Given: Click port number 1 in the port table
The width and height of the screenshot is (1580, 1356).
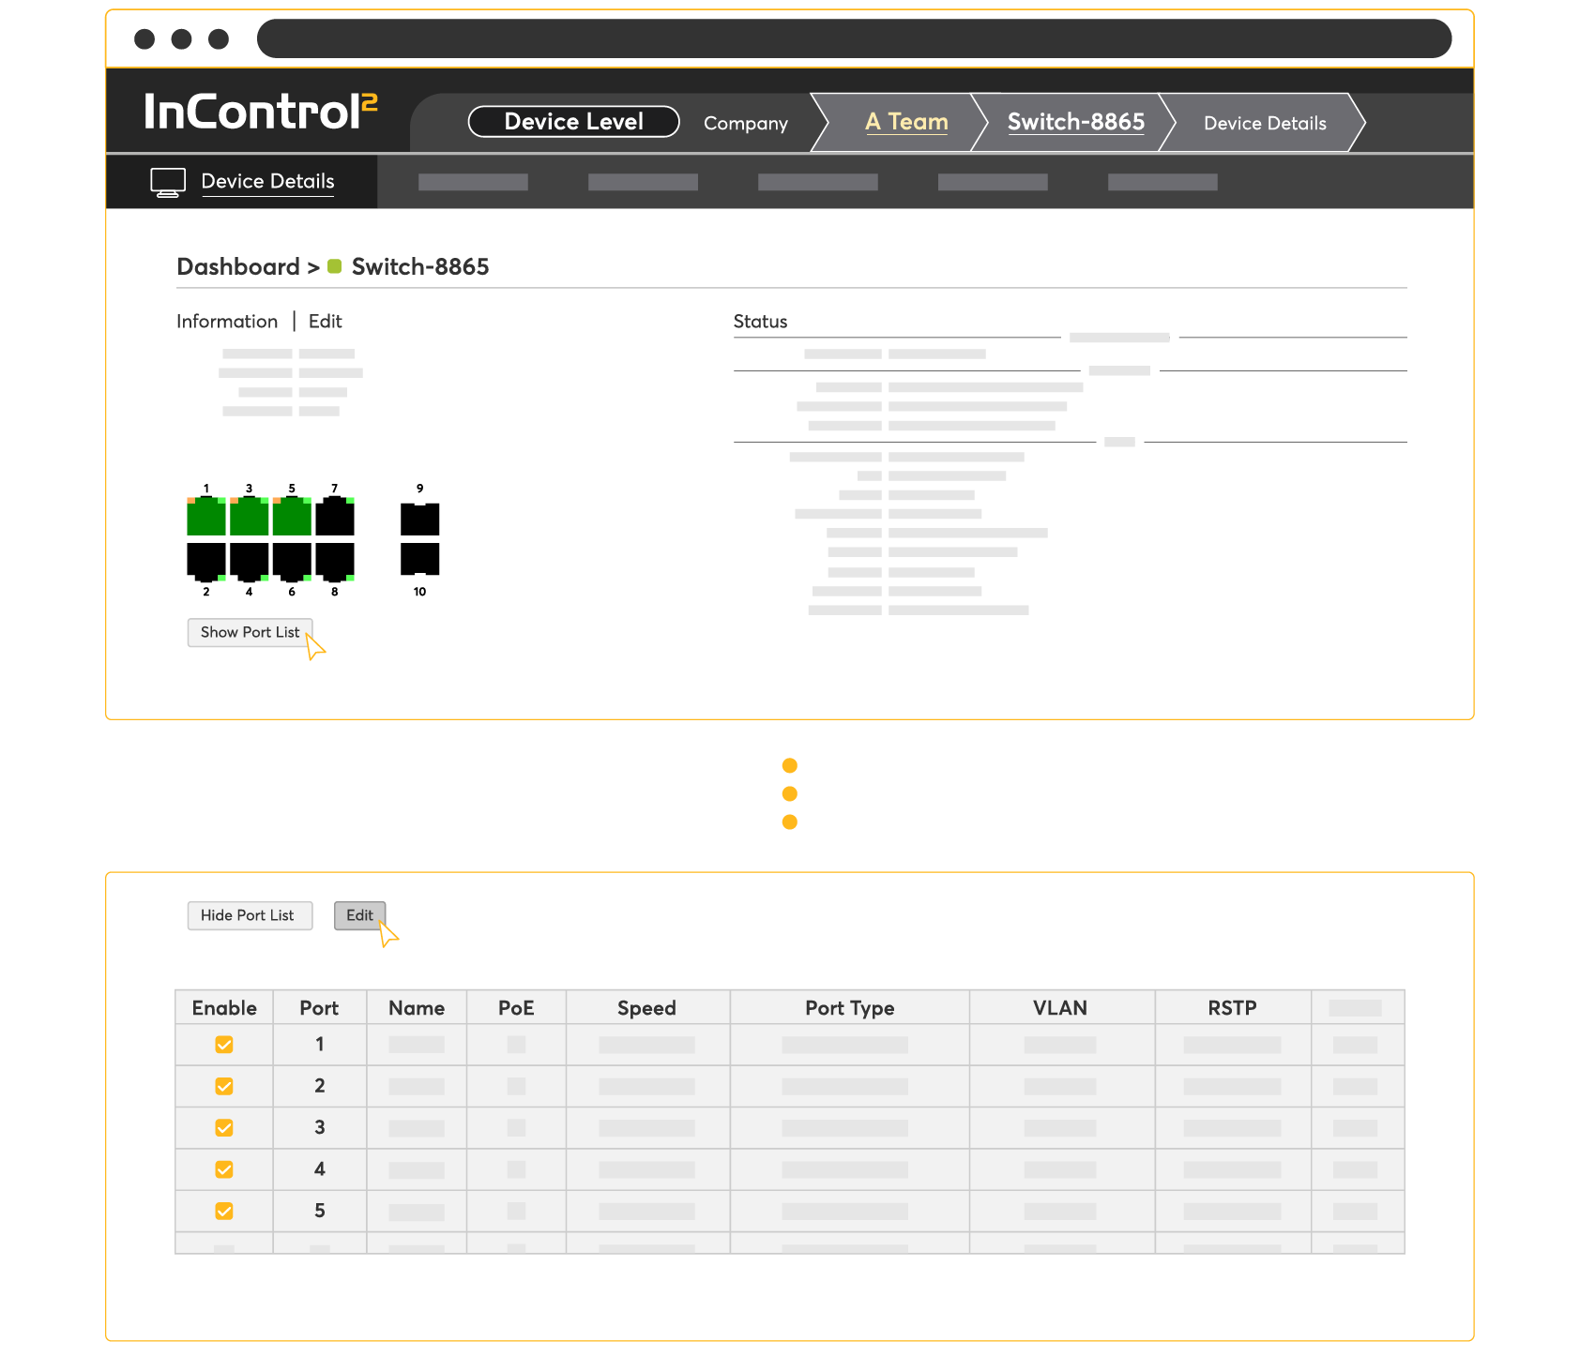Looking at the screenshot, I should tap(320, 1045).
